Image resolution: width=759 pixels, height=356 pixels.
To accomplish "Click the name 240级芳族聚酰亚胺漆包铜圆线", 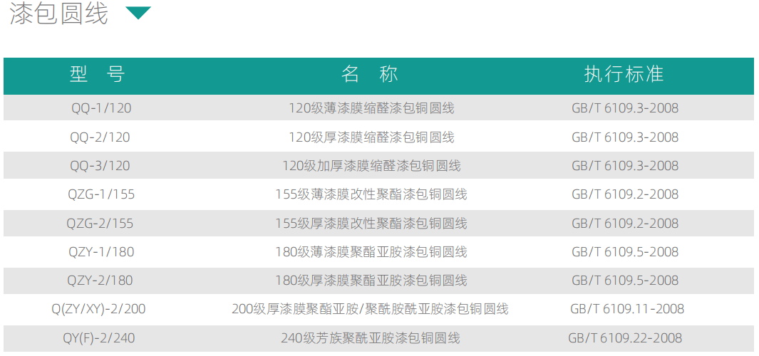I will click(371, 338).
